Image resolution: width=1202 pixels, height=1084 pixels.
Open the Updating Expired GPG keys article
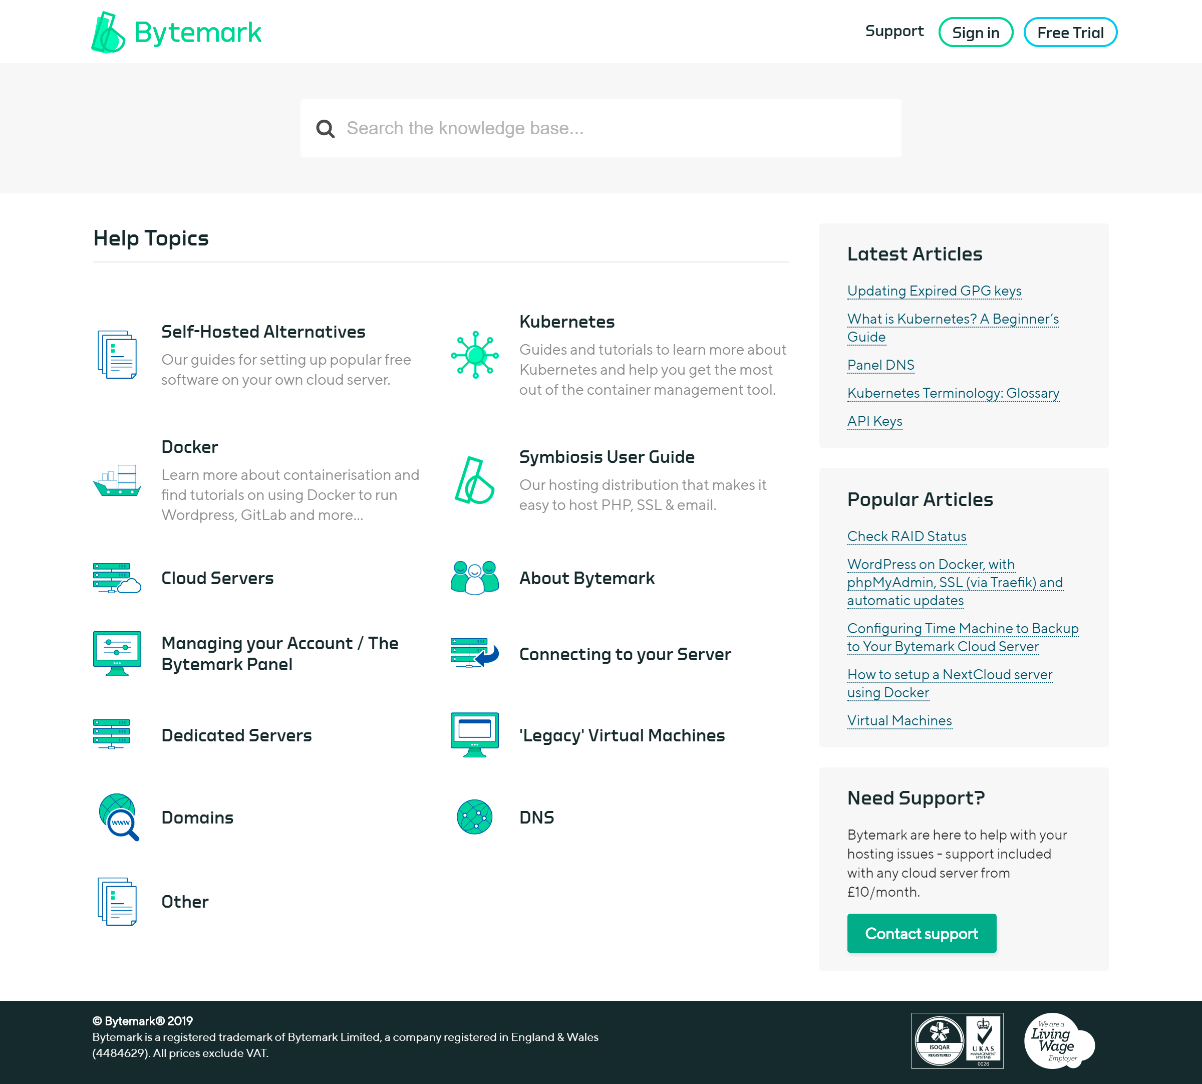[x=934, y=291]
